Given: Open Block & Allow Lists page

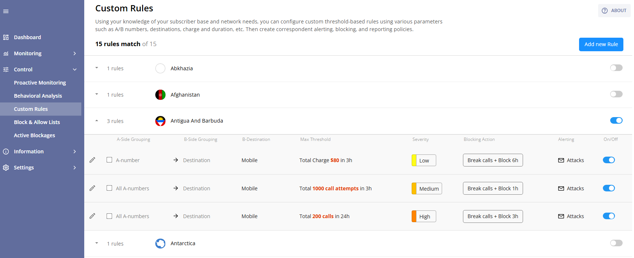Looking at the screenshot, I should pos(37,122).
